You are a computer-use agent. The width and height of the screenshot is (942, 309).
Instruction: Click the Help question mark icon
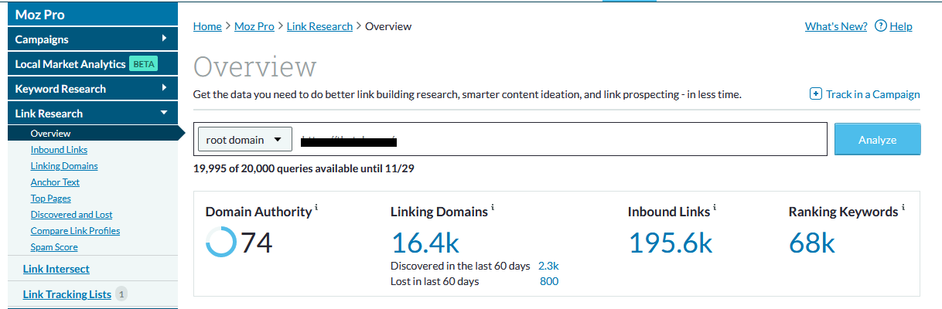click(880, 26)
